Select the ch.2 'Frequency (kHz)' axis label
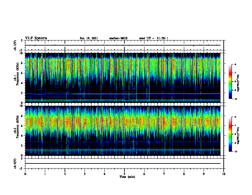The width and height of the screenshot is (252, 195). 17,127
